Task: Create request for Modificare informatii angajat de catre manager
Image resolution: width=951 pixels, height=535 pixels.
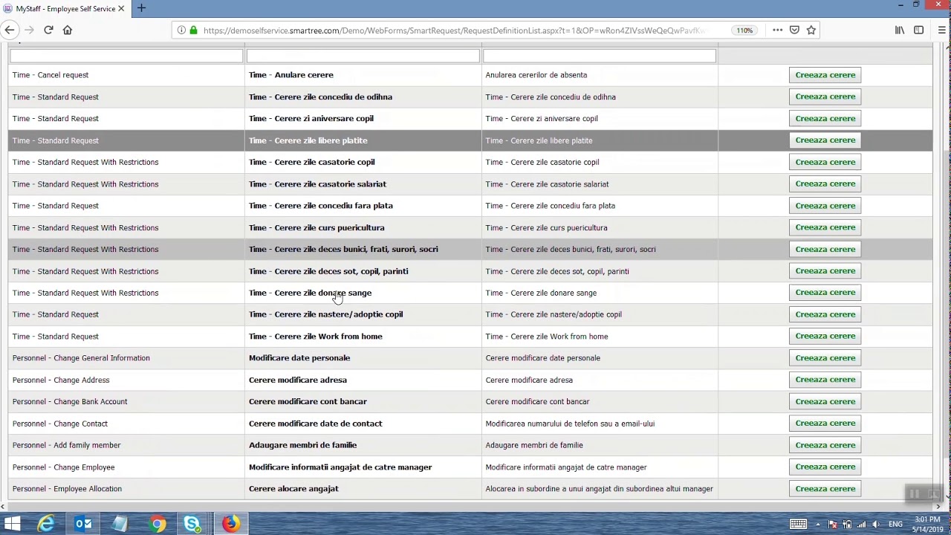Action: pos(825,467)
